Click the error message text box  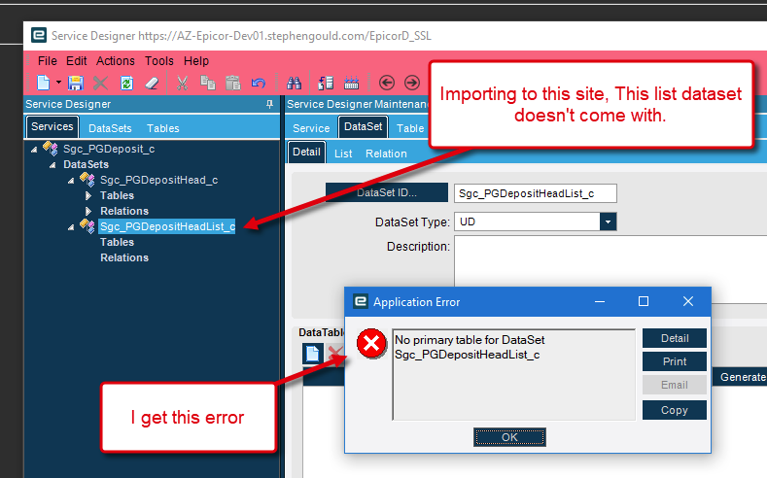(x=513, y=374)
